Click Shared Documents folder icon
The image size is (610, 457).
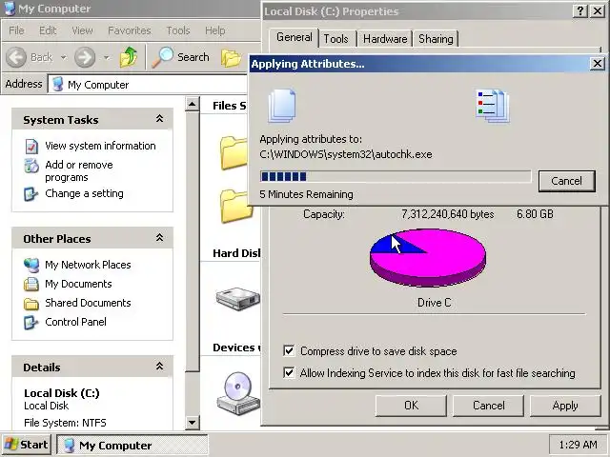click(x=31, y=304)
